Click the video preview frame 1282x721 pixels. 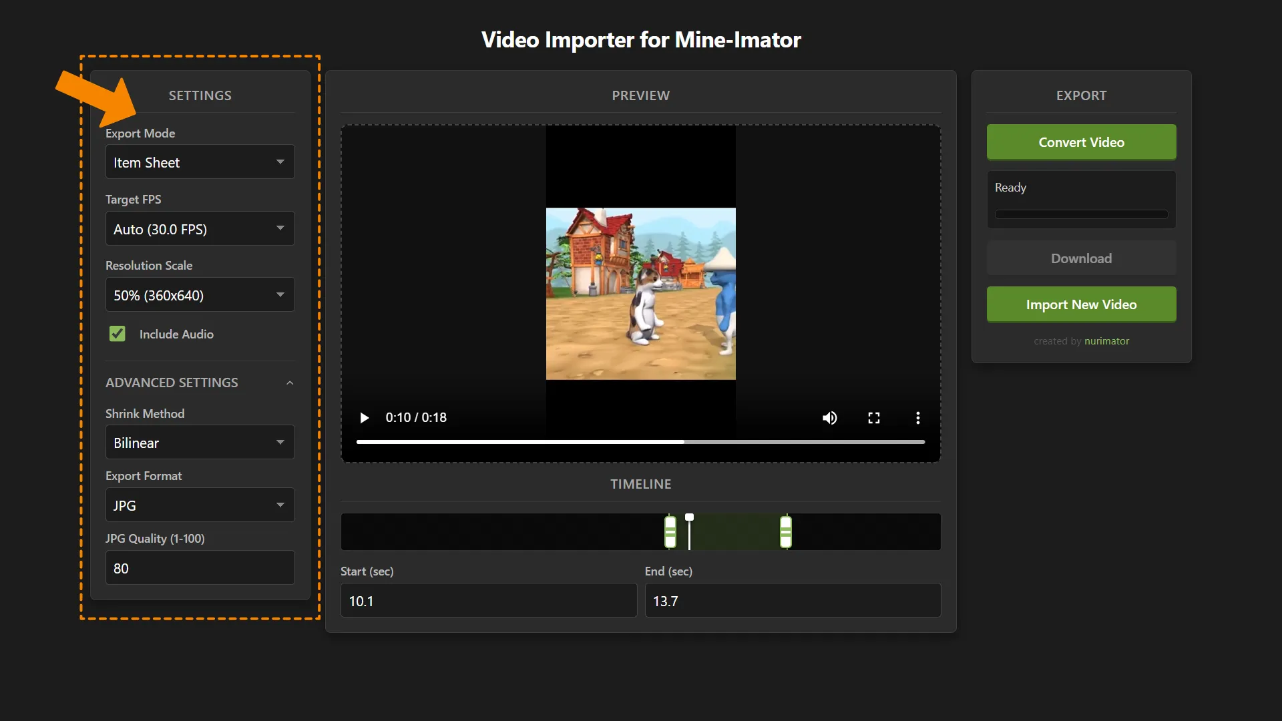pos(640,294)
